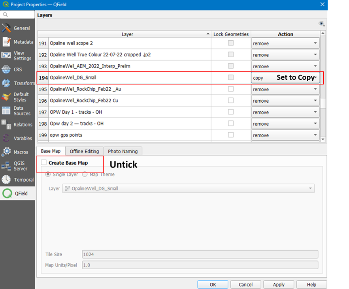349x289 pixels.
Task: Toggle the Create Base Map checkbox
Action: (x=43, y=163)
